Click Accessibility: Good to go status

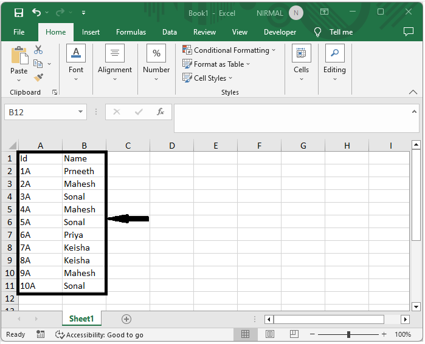pos(99,334)
